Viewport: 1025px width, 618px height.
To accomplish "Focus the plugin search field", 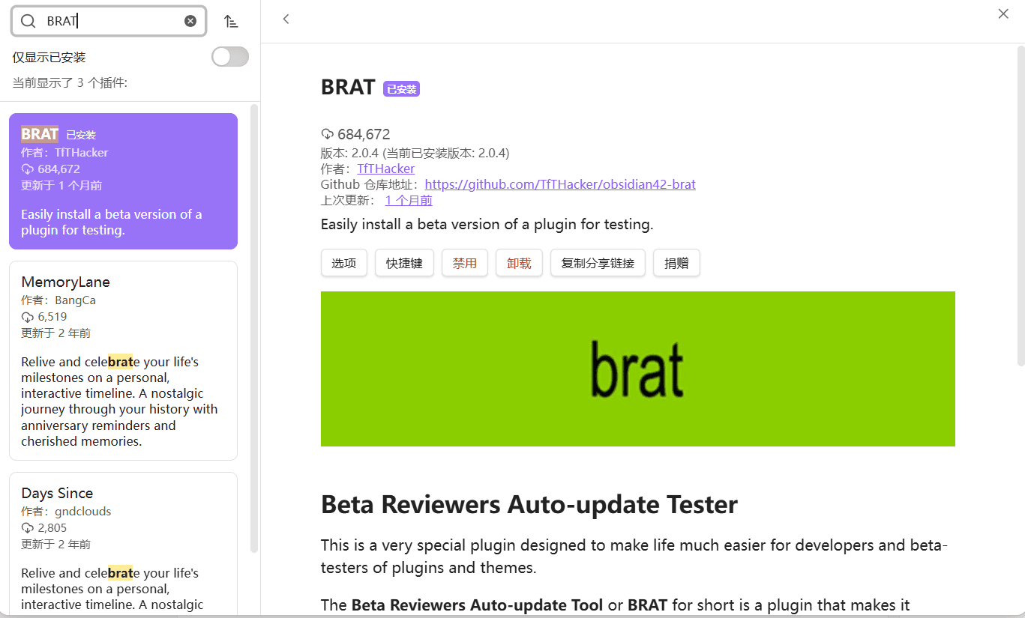I will tap(109, 21).
